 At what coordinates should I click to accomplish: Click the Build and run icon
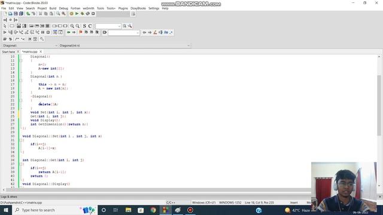[x=83, y=14]
